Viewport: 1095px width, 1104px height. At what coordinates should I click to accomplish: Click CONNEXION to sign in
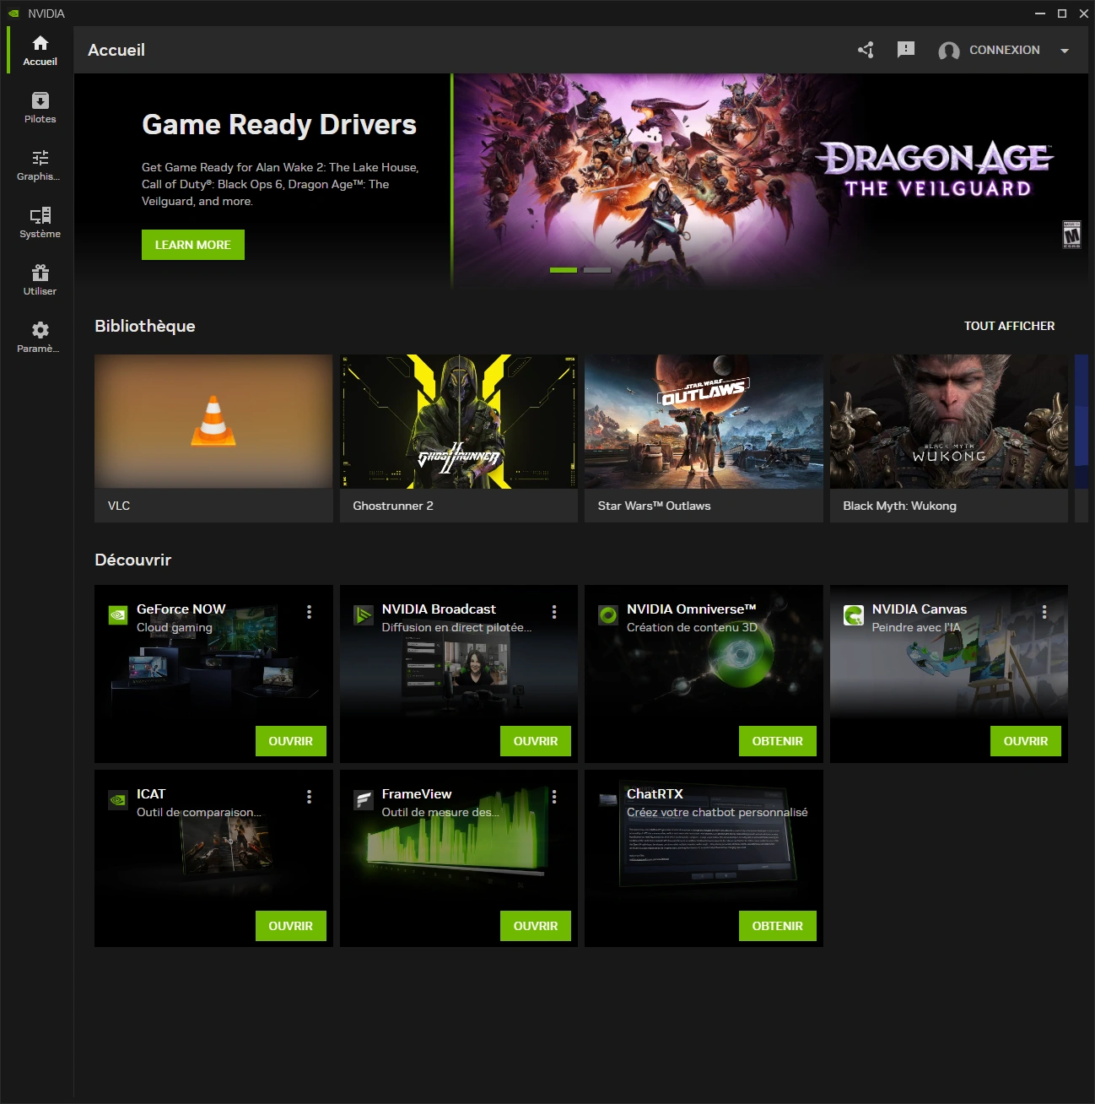pos(1004,50)
